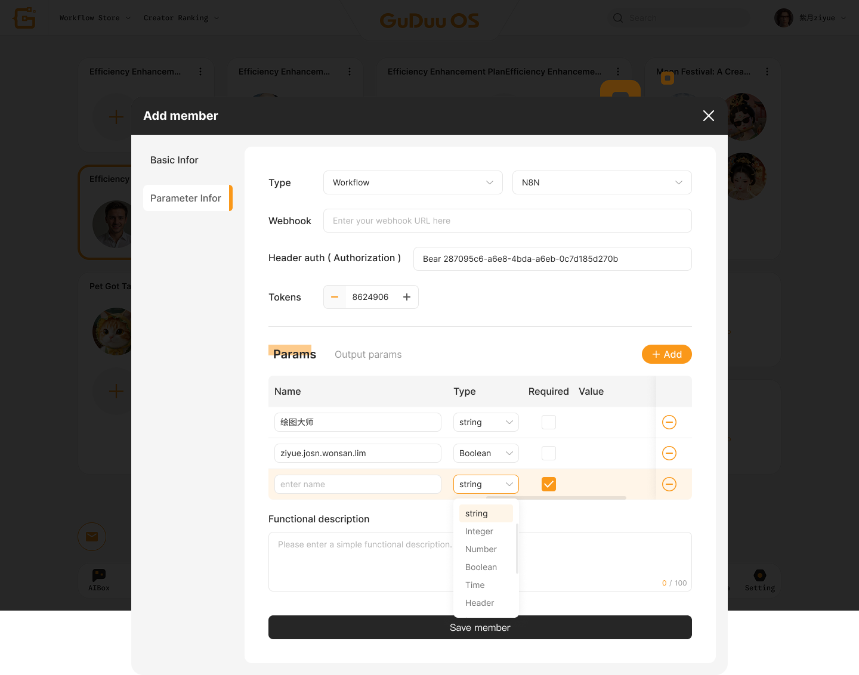Close the Add member dialog
The image size is (859, 675).
pyautogui.click(x=709, y=116)
